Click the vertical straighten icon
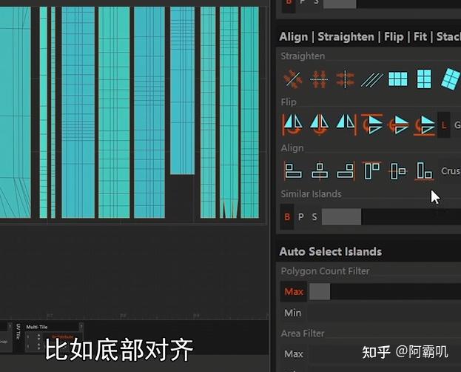 tap(345, 79)
